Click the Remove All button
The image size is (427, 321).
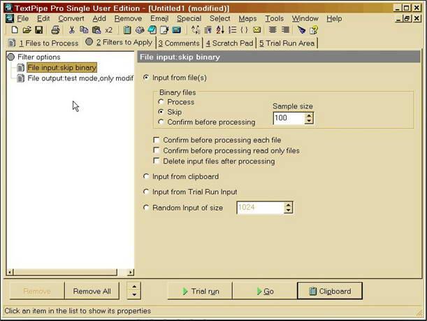pos(92,291)
